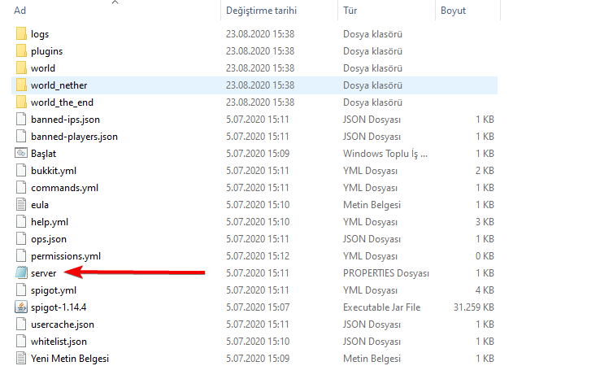Click the whitelist.json file icon
The width and height of the screenshot is (613, 392).
coord(21,341)
